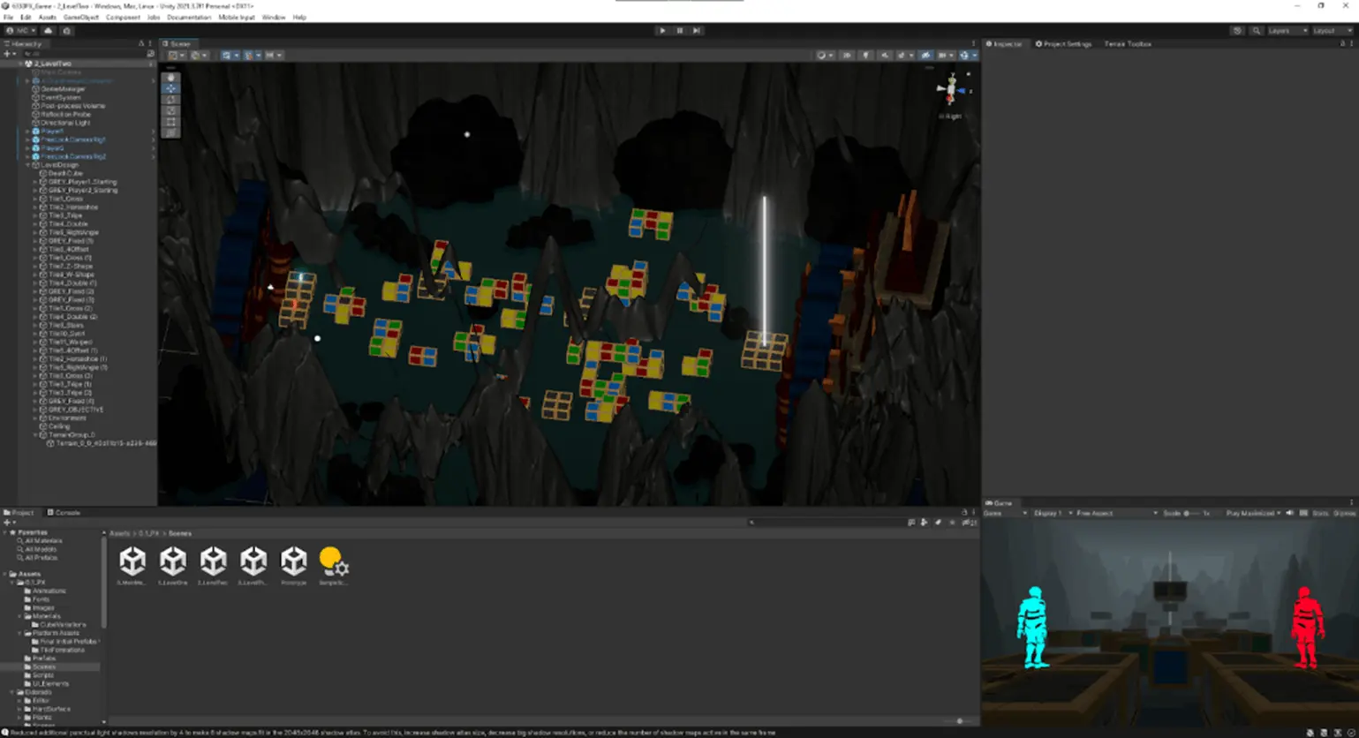The image size is (1359, 738).
Task: Start Play mode
Action: point(662,31)
